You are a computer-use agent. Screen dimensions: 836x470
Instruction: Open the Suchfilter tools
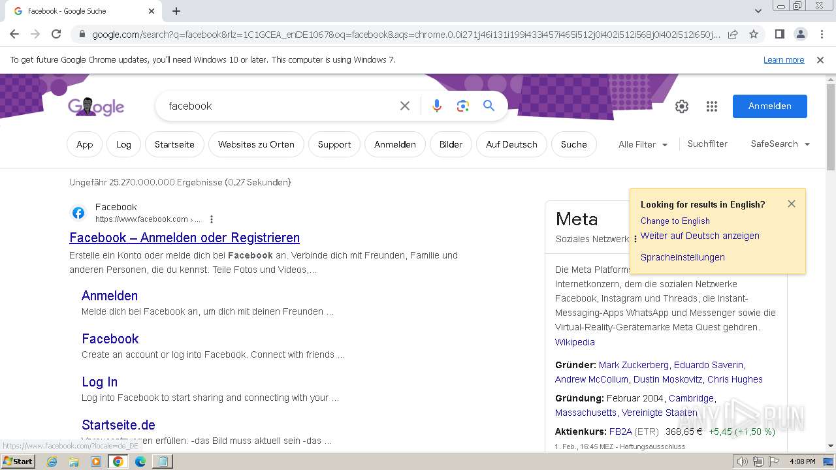(x=707, y=144)
